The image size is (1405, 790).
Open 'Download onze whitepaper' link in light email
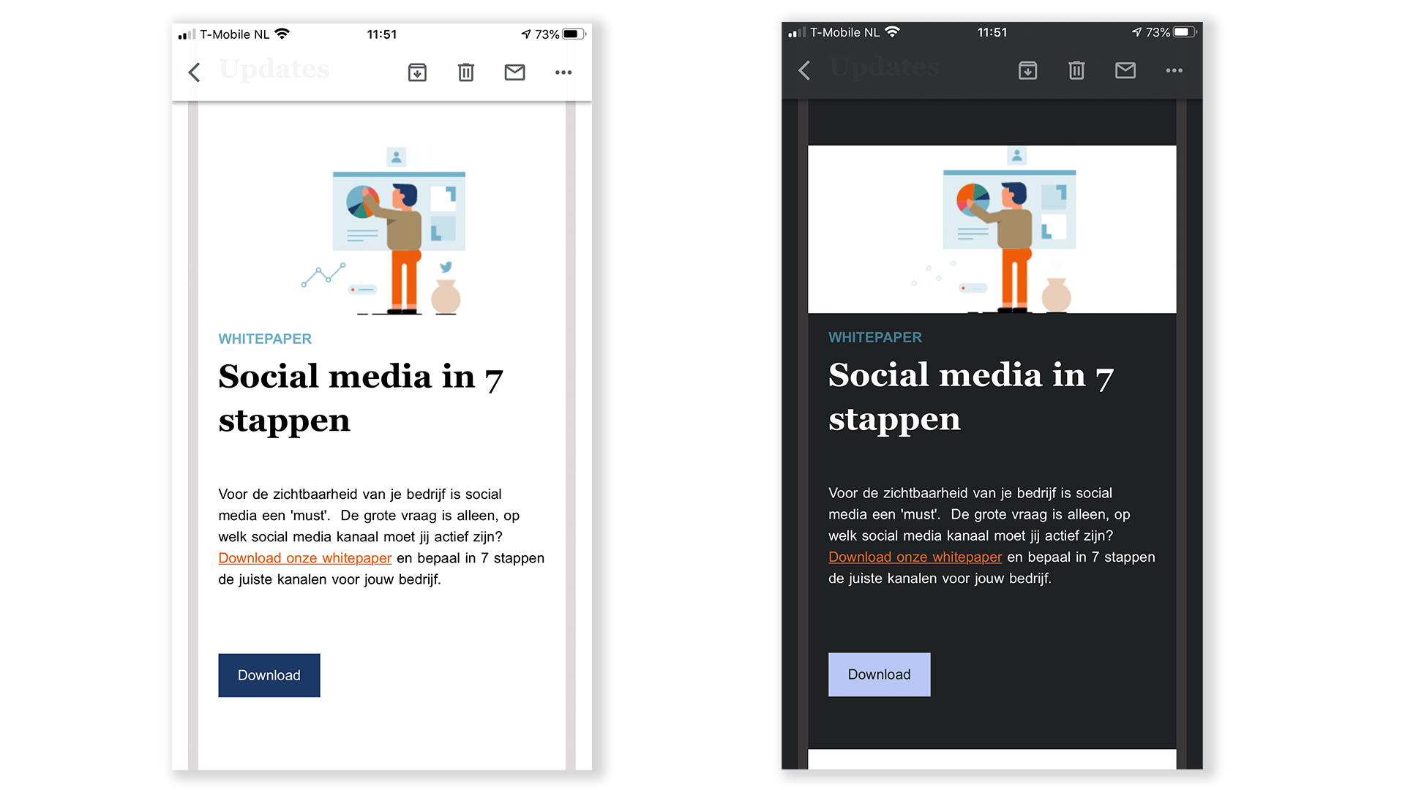[x=304, y=558]
